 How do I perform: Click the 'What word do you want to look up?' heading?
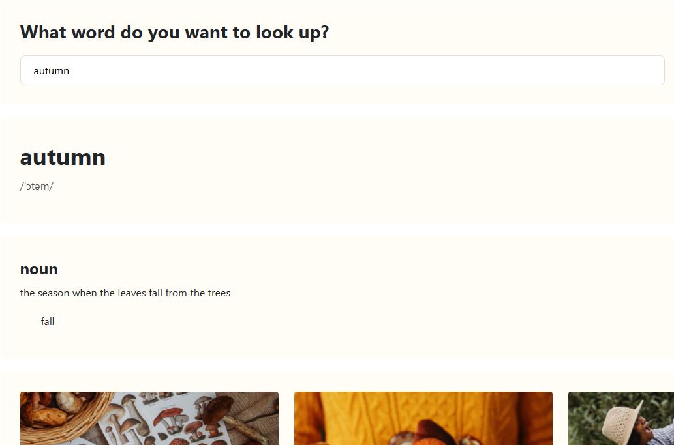pyautogui.click(x=174, y=32)
